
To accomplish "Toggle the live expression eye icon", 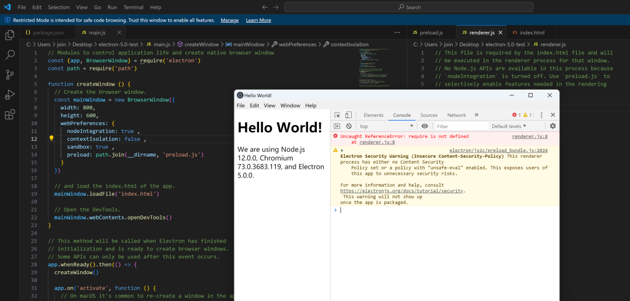I will (425, 126).
